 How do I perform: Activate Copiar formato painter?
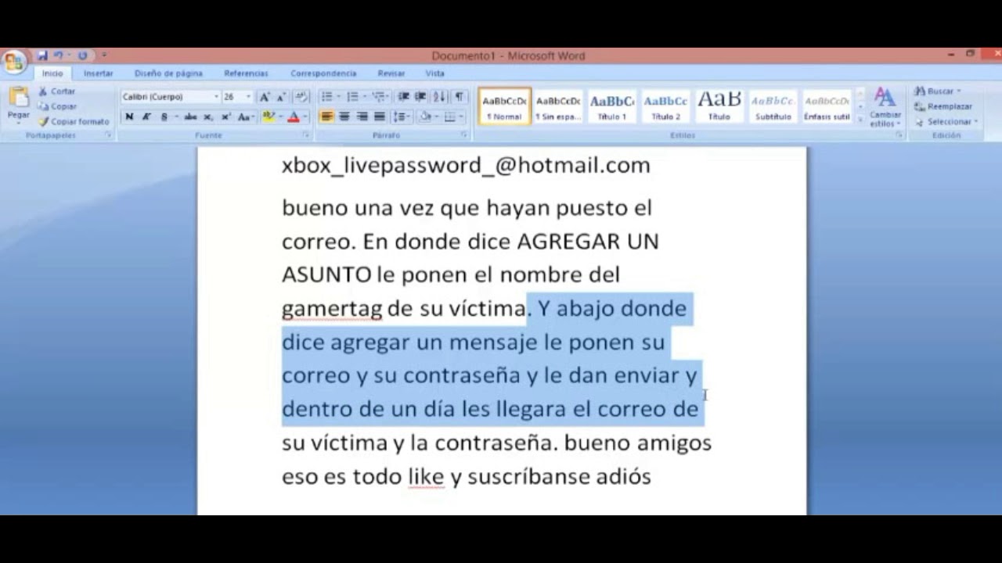74,121
